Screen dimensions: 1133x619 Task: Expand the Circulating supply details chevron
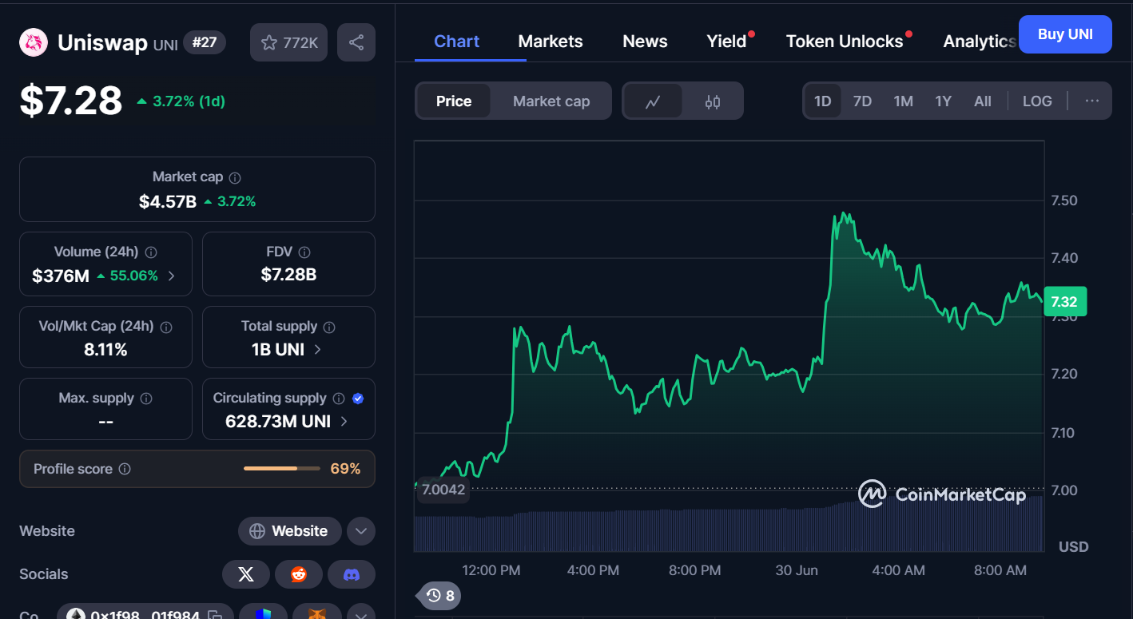pyautogui.click(x=344, y=422)
